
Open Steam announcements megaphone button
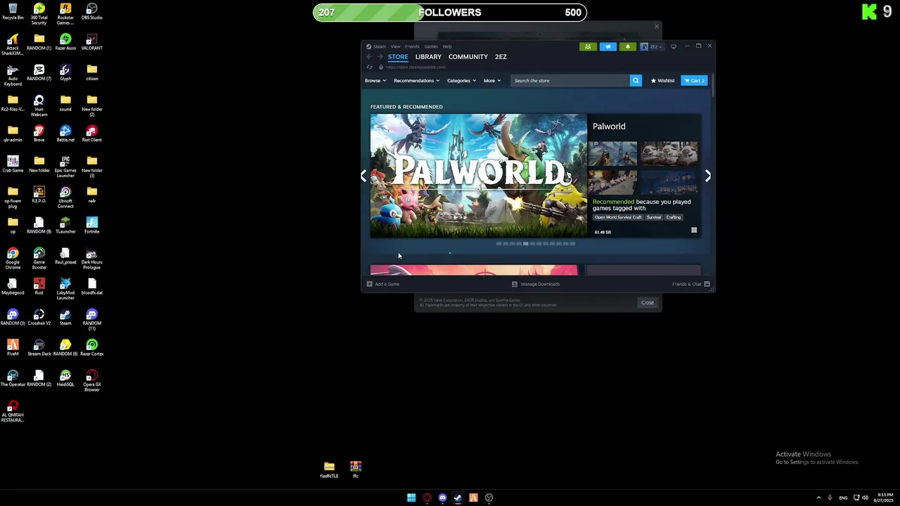tap(607, 46)
